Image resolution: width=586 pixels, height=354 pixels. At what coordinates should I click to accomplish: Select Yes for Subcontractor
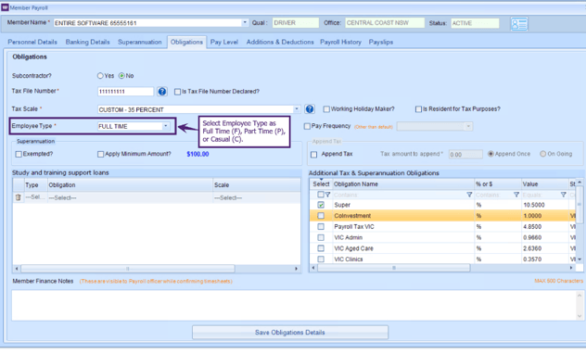point(100,76)
